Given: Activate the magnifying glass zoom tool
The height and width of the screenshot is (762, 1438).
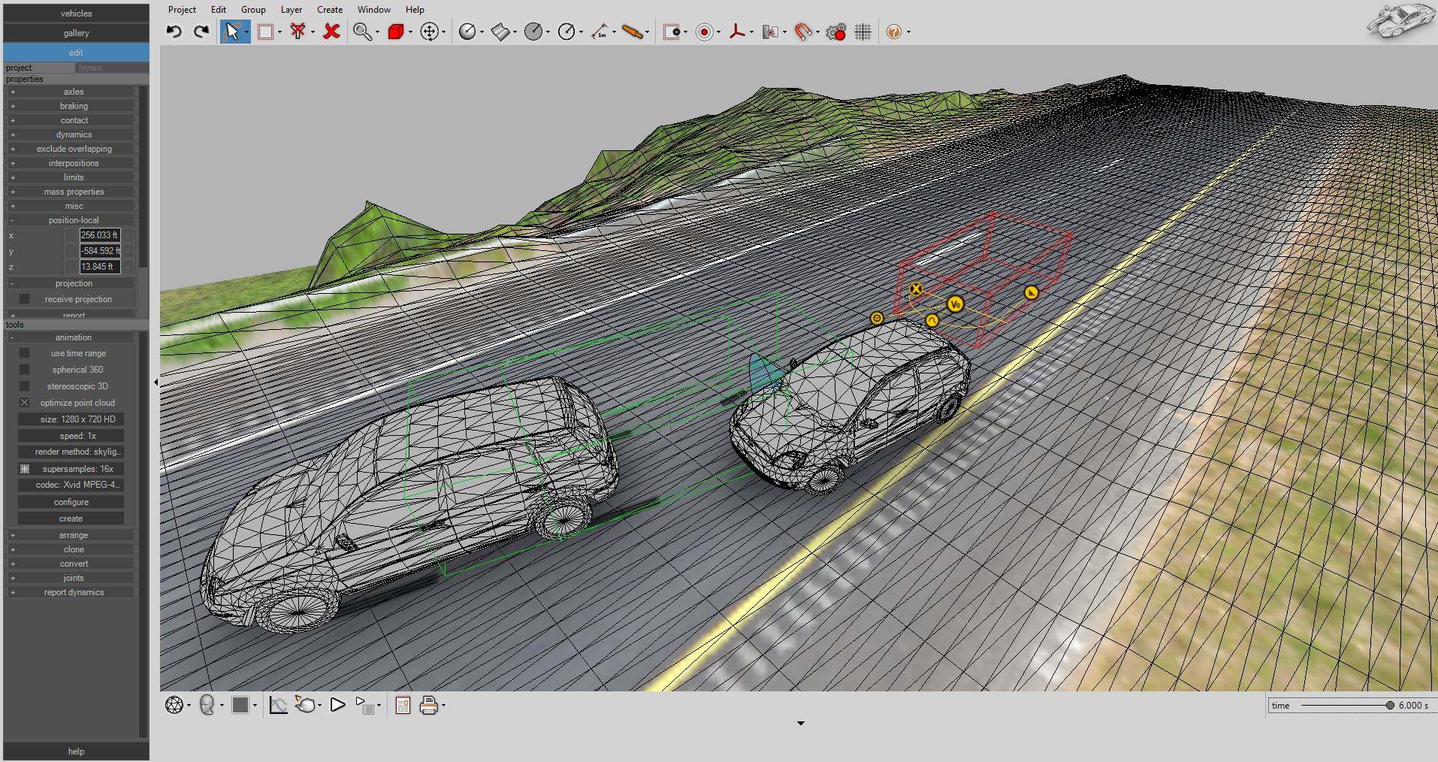Looking at the screenshot, I should click(362, 32).
